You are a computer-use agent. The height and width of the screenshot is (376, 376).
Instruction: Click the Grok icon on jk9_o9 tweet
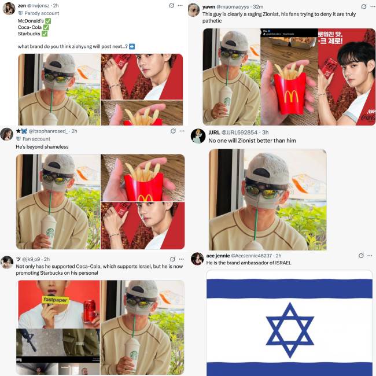[172, 259]
